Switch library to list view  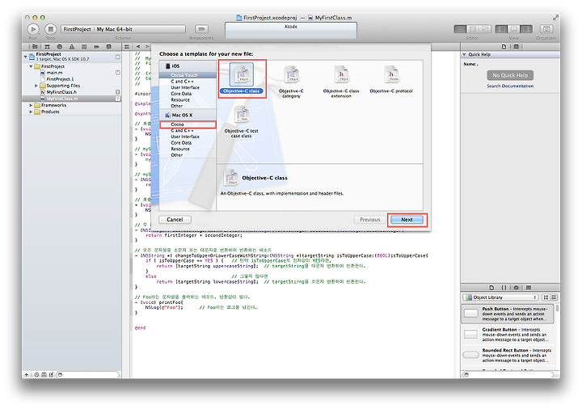(x=554, y=297)
